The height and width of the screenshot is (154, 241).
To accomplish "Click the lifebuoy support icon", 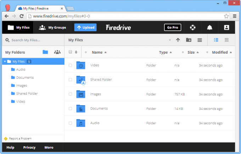I will pos(192,28).
